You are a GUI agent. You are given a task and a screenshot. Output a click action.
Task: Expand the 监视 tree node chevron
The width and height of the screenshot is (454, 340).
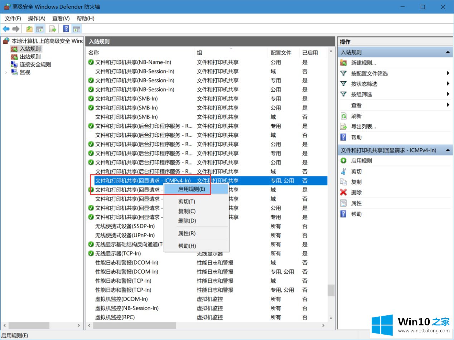6,72
